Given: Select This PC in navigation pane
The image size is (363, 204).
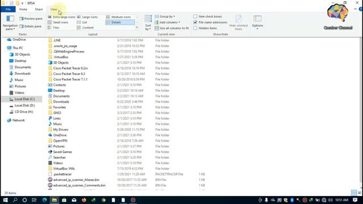Looking at the screenshot, I should [15, 48].
